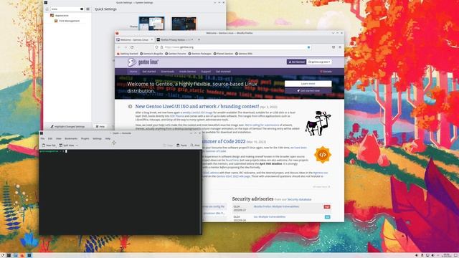Screen dimensions: 459x258
Task: Go forward in Firefox navigation
Action: click(x=126, y=47)
